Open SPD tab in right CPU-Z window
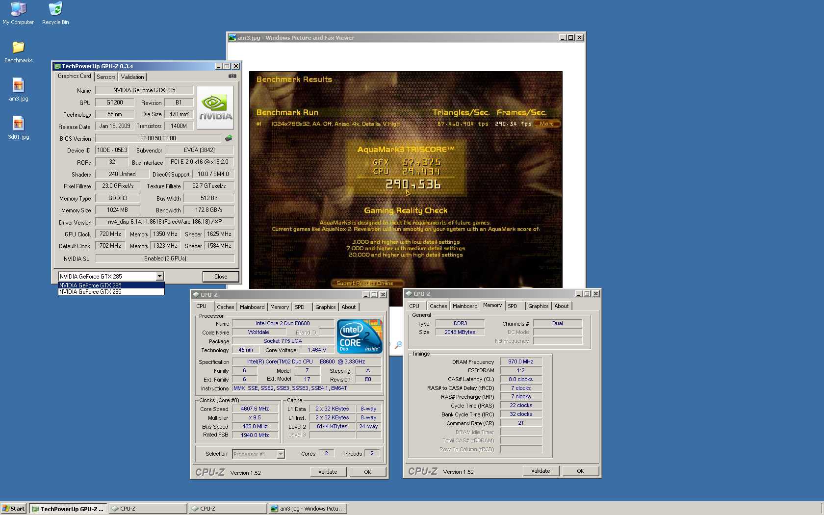Viewport: 824px width, 515px height. coord(513,306)
